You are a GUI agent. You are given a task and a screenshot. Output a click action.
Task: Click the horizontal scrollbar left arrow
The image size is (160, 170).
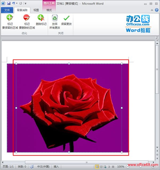point(3,162)
